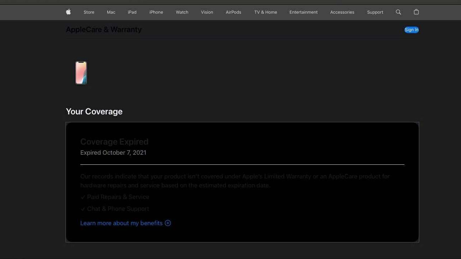Click the Apple logo icon
Screen dimensions: 461x259
tap(68, 12)
